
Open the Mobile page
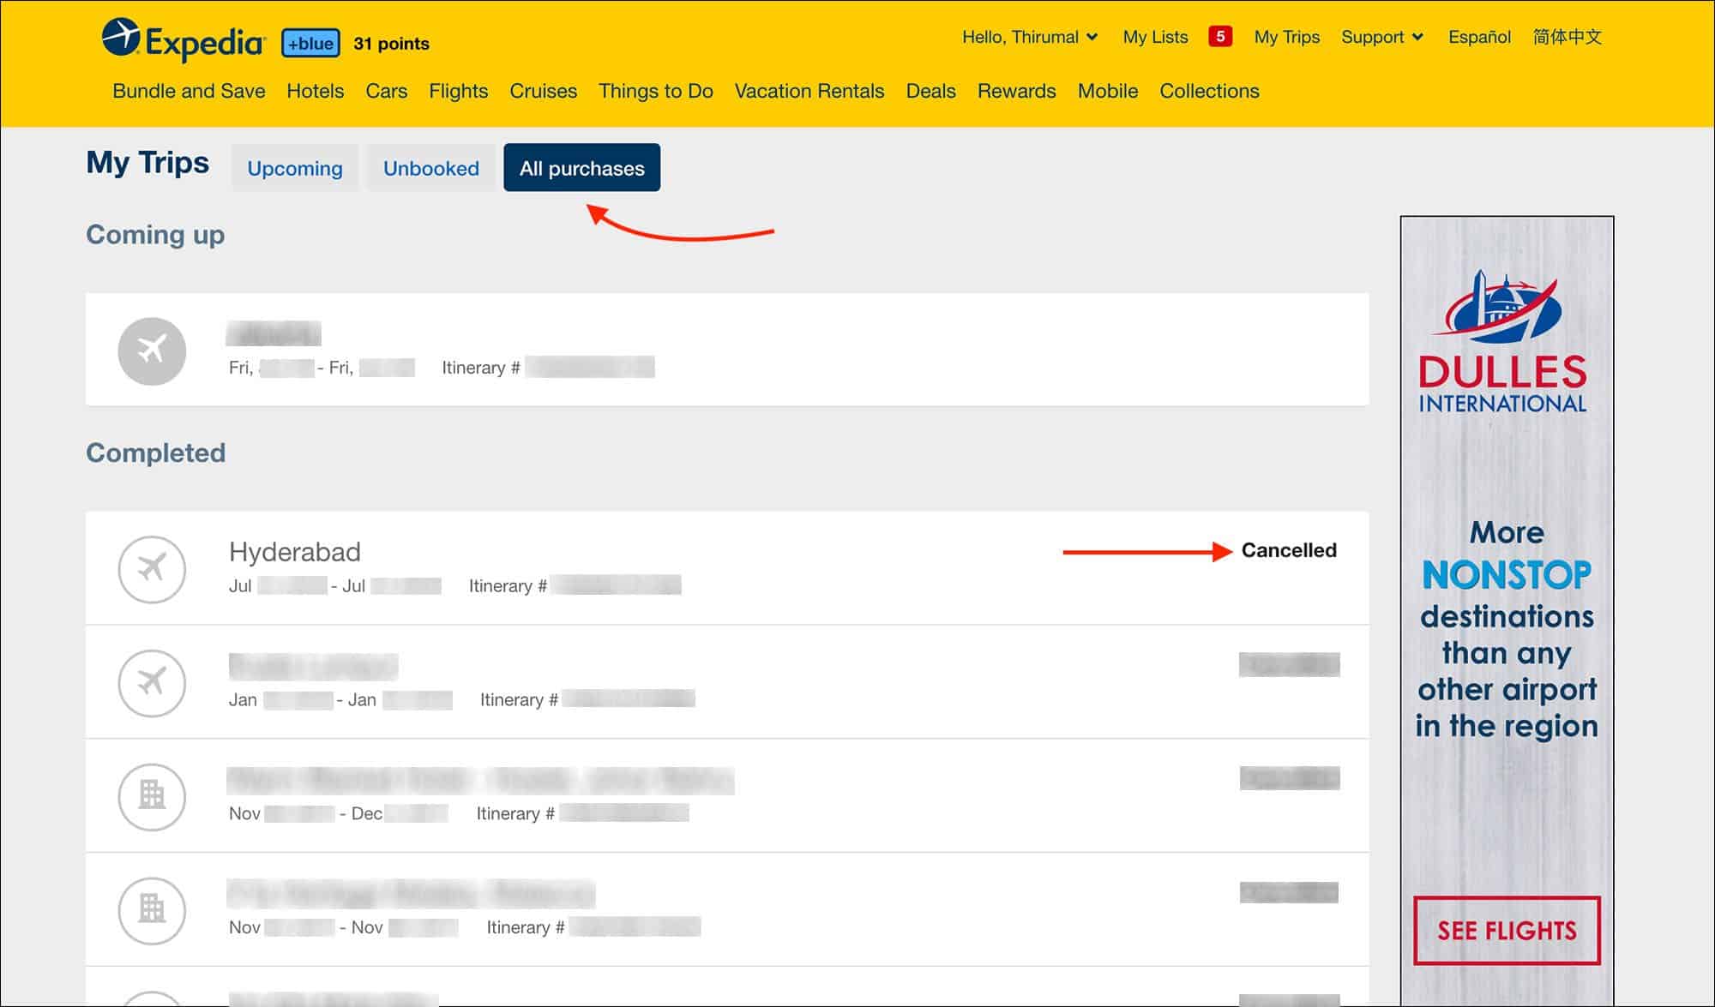pos(1107,91)
